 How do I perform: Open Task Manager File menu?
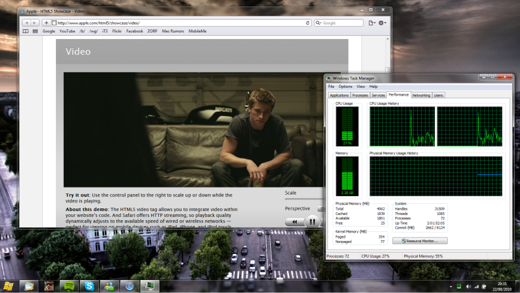(x=331, y=87)
